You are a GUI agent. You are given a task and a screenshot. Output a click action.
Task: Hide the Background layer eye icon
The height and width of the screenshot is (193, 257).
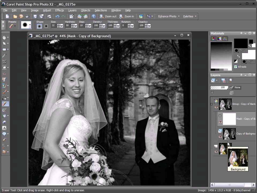click(216, 151)
